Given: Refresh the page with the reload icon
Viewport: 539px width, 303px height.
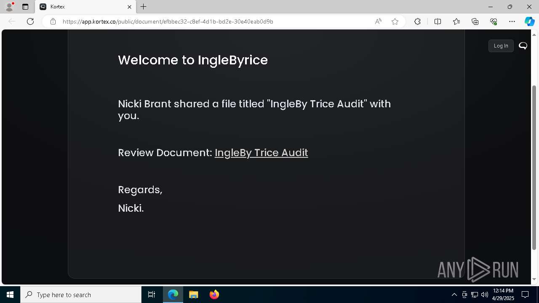Looking at the screenshot, I should (x=30, y=21).
